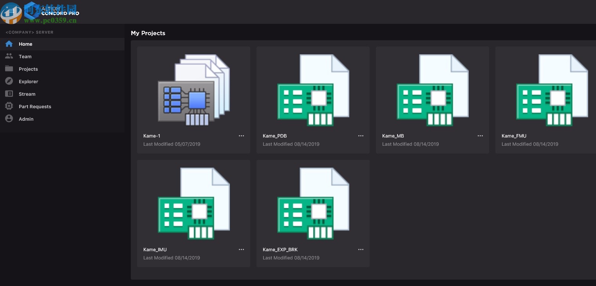This screenshot has width=596, height=286.
Task: Select the Part Requests menu entry
Action: click(x=35, y=106)
